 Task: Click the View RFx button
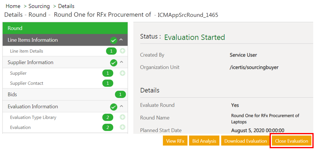click(175, 141)
